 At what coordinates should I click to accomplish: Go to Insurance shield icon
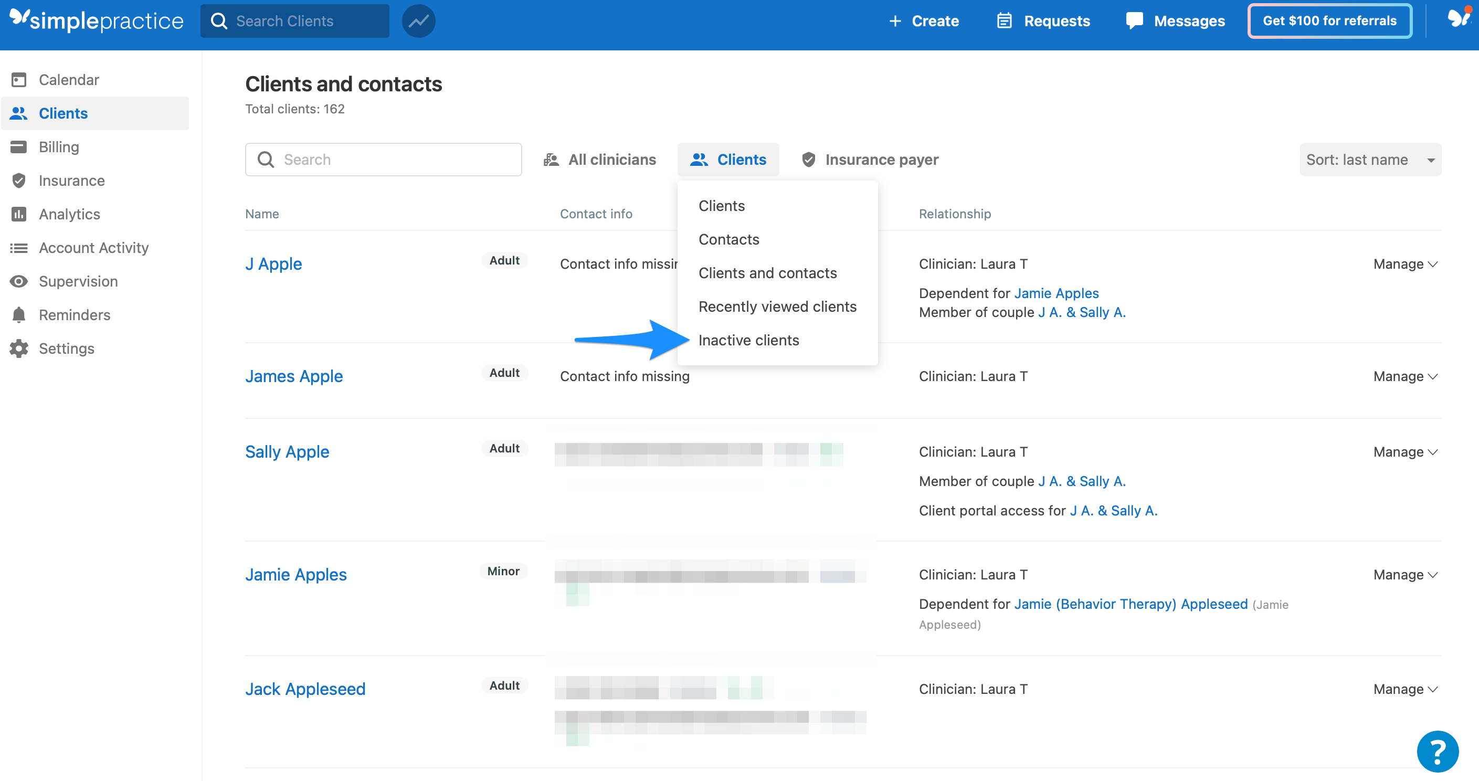pos(19,181)
